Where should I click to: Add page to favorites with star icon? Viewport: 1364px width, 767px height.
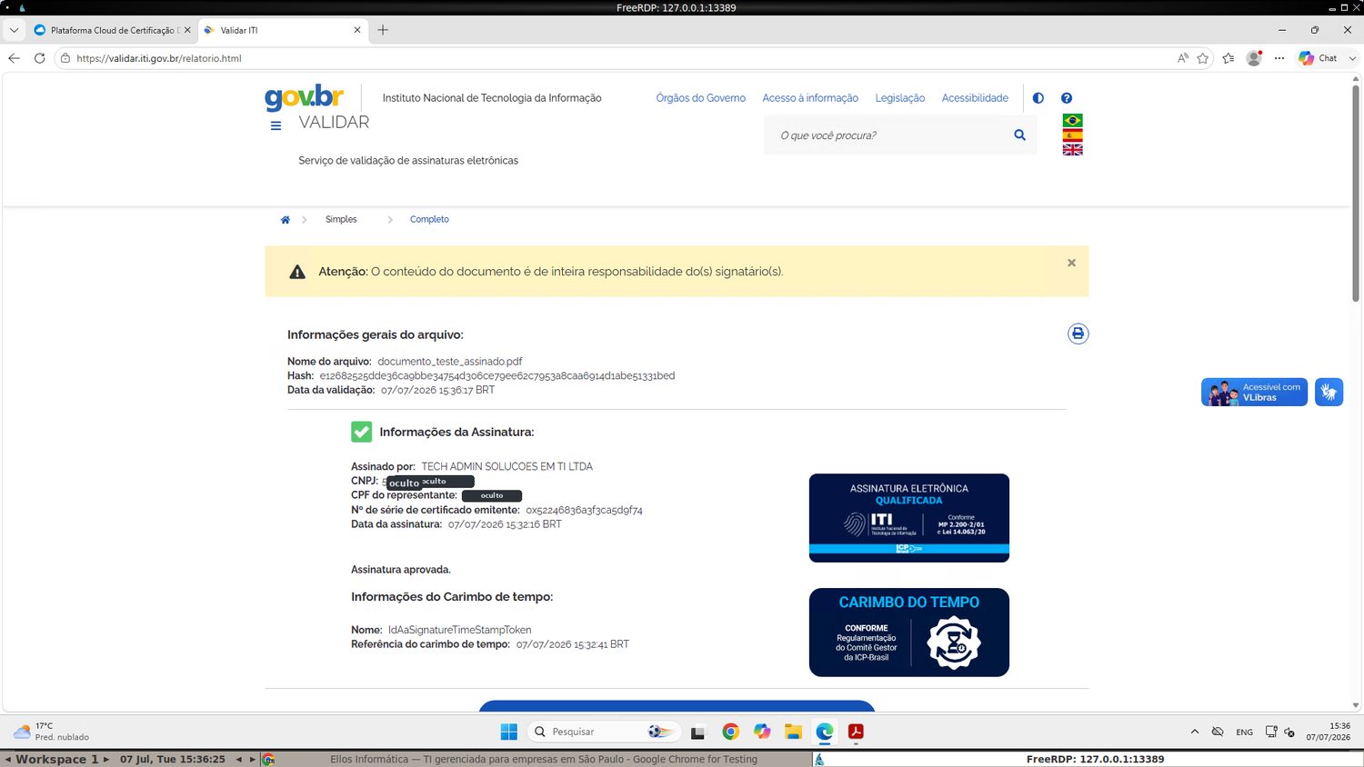pos(1202,58)
